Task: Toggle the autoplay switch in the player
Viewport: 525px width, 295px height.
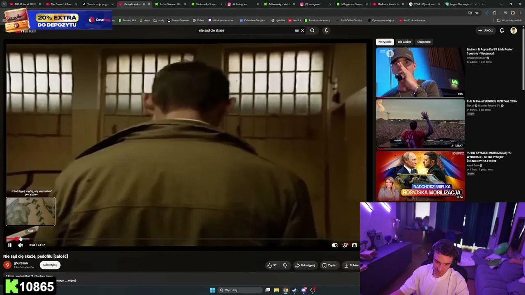Action: pos(335,245)
